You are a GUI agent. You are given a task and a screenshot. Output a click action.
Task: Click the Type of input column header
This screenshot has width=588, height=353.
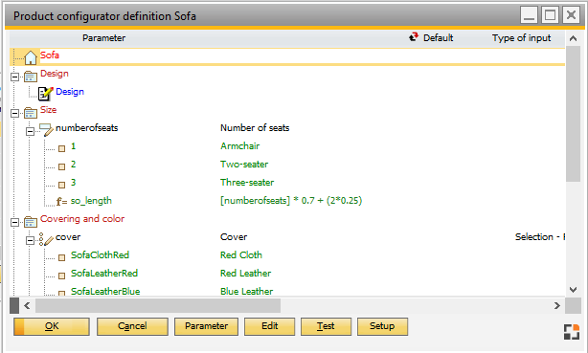tap(521, 38)
